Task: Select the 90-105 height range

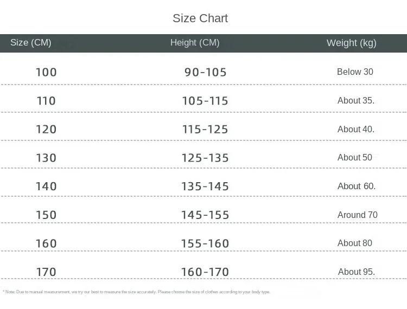Action: click(206, 72)
